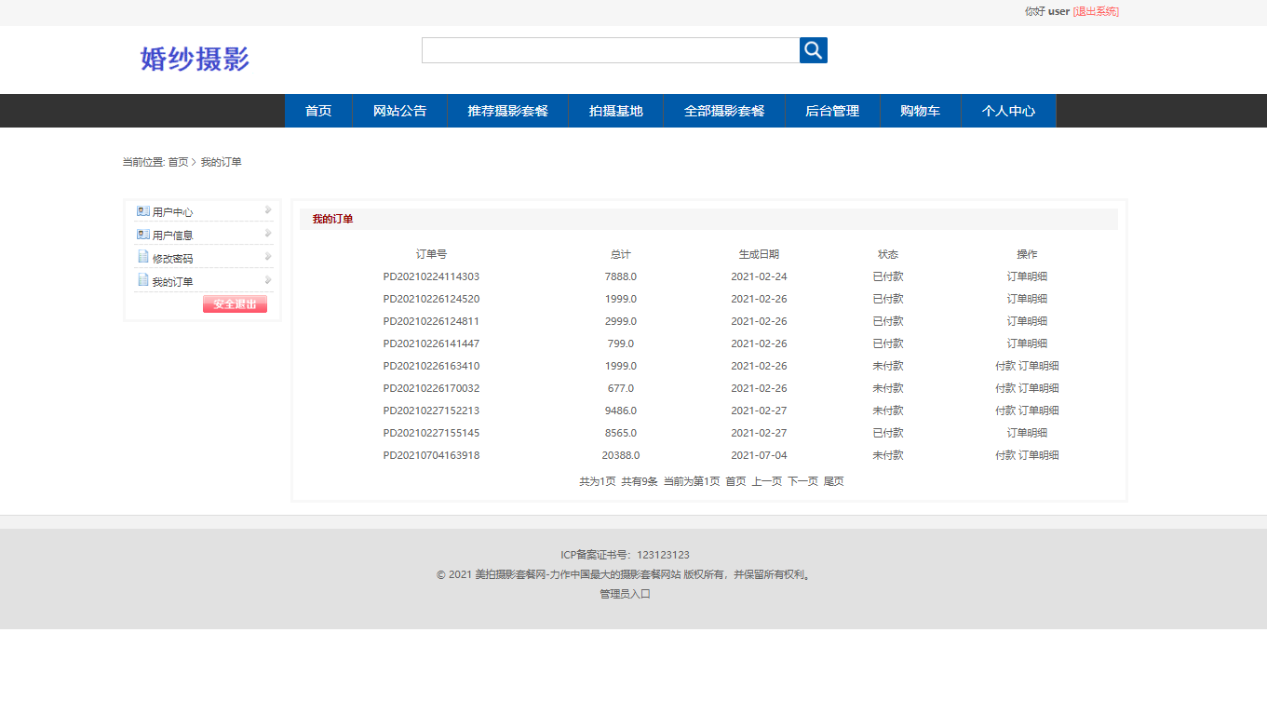
Task: Open the 个人中心 menu item
Action: pyautogui.click(x=1008, y=111)
